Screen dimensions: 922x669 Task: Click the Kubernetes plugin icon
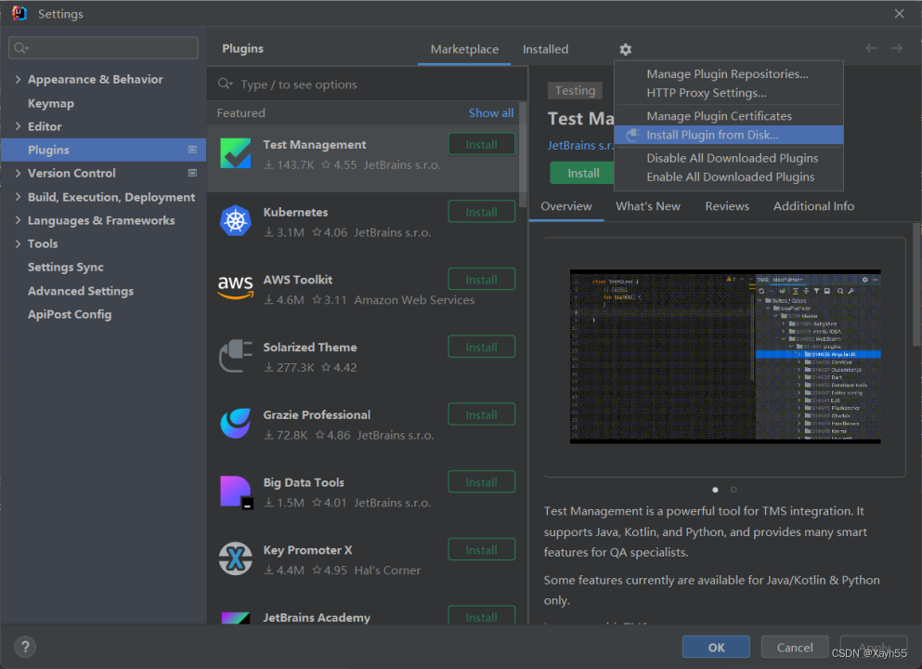pyautogui.click(x=235, y=220)
